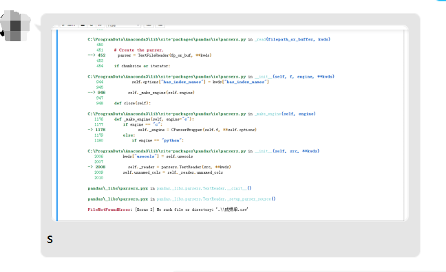Open the notebook cell type dropdown
The image size is (446, 272).
123,25
